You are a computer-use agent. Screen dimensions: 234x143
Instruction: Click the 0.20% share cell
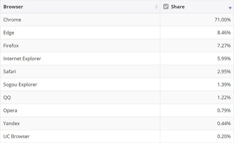(x=224, y=136)
